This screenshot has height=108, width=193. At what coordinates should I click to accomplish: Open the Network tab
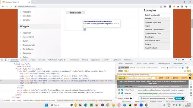[42, 60]
